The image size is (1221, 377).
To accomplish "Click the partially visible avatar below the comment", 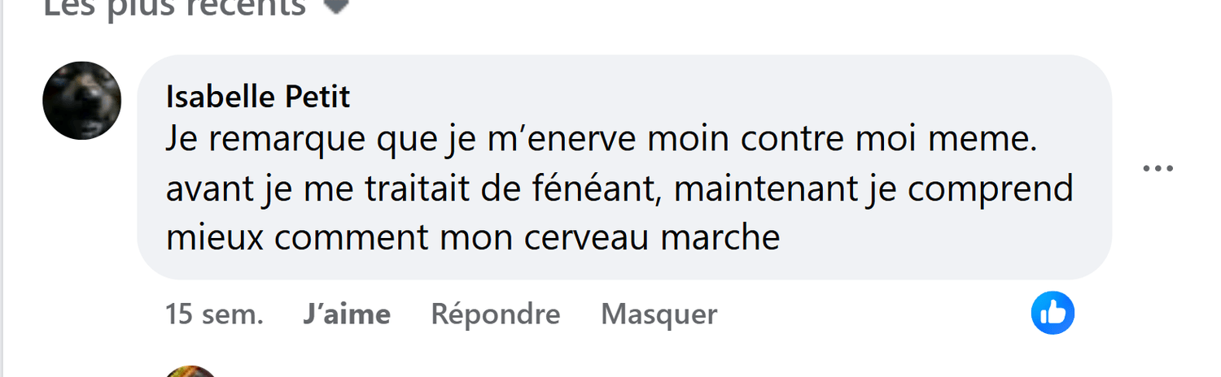I will [191, 371].
